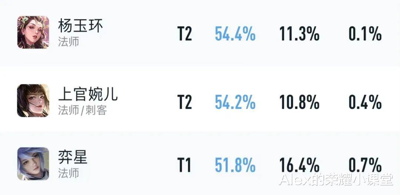Click the 11.3% pick rate value

pos(299,34)
